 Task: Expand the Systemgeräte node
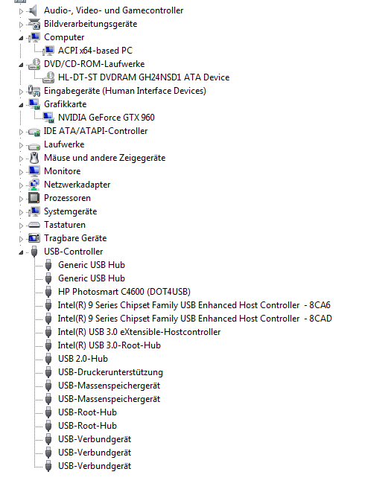coord(21,212)
